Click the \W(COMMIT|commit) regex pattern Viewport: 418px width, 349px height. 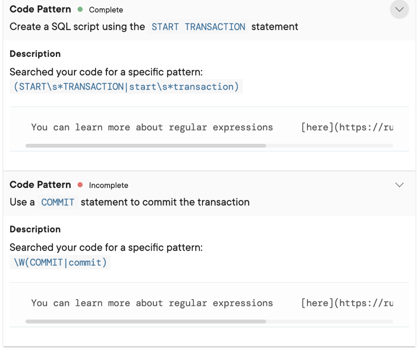pos(60,262)
